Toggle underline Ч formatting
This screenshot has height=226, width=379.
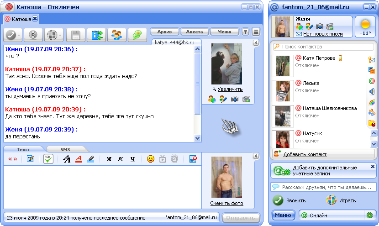pos(132,159)
